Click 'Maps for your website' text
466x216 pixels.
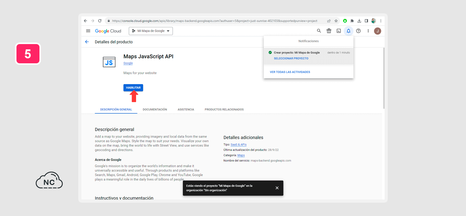(140, 73)
